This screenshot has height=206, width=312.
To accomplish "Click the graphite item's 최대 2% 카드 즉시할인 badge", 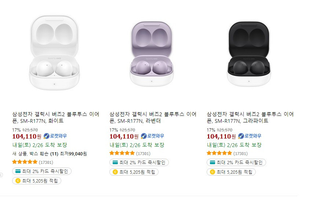I will pos(236,162).
